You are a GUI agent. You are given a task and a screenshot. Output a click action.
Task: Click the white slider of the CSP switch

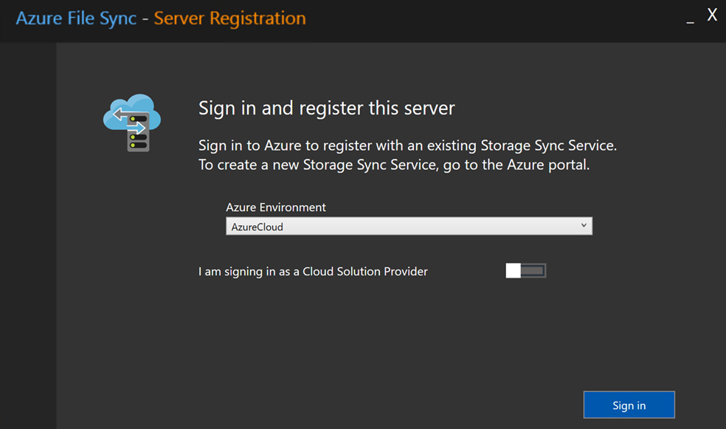click(x=514, y=270)
